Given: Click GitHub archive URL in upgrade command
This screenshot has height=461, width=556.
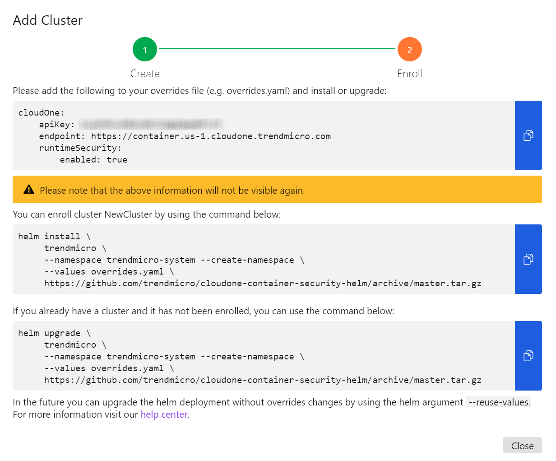Looking at the screenshot, I should 263,380.
